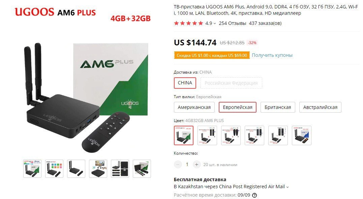Select Российская Федерация shipping origin
The image size is (363, 199).
231,83
